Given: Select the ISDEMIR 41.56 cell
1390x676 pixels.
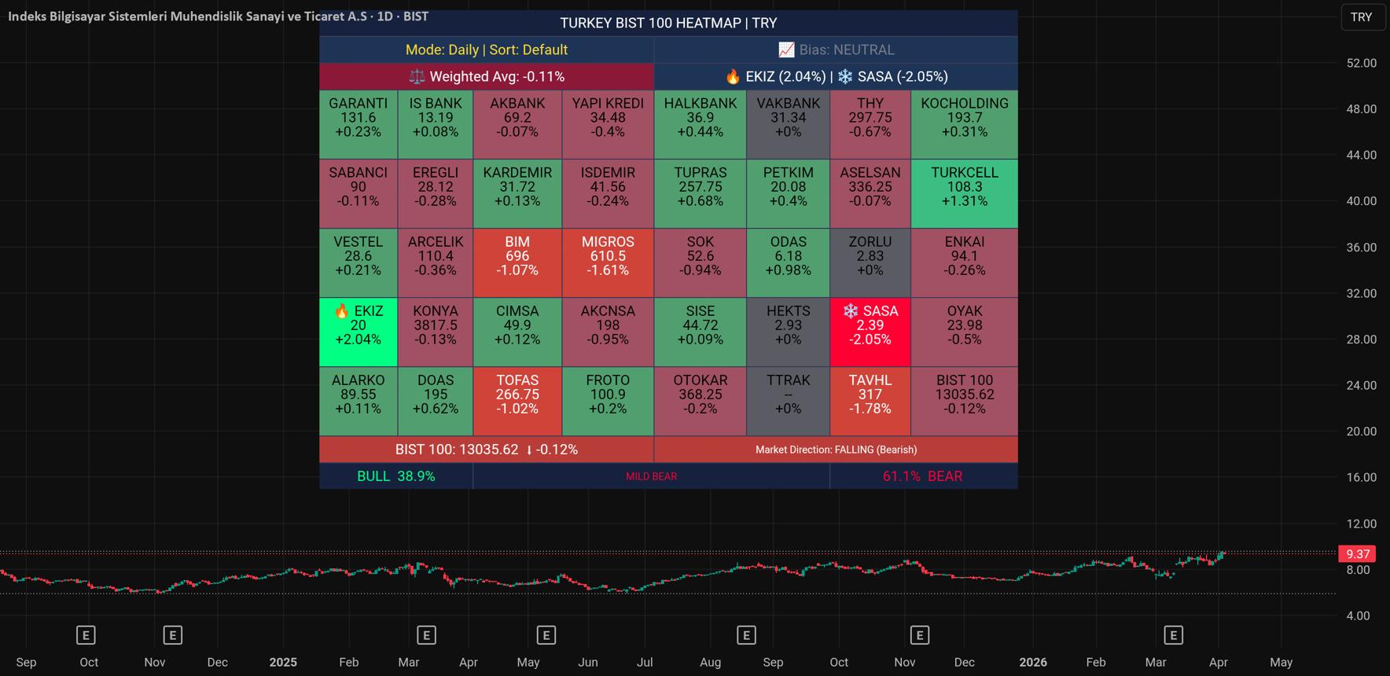Looking at the screenshot, I should pos(608,194).
